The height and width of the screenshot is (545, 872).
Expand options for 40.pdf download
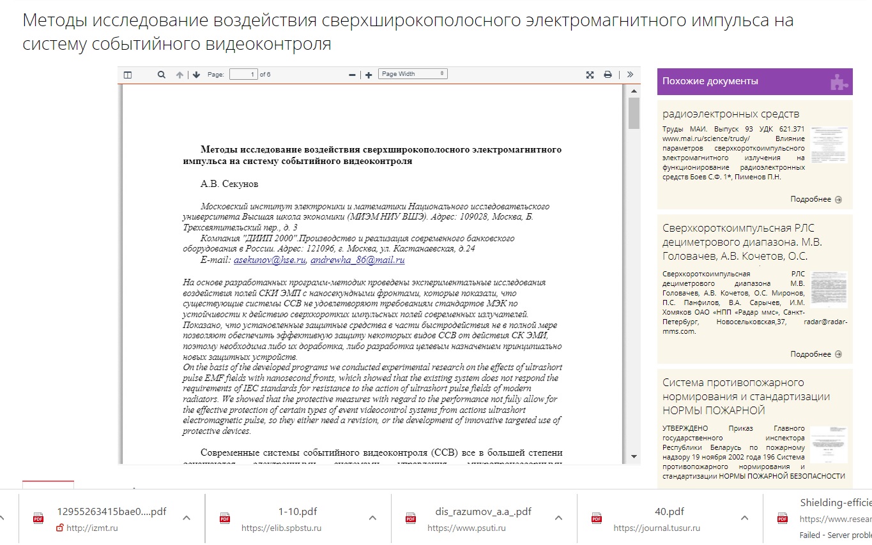point(745,518)
